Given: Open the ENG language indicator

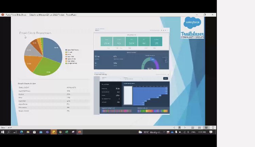Looking at the screenshot, I should point(193,132).
